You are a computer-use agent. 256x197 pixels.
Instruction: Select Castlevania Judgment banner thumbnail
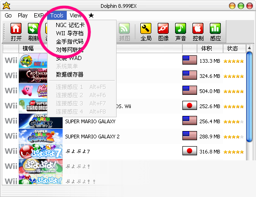pos(33,76)
